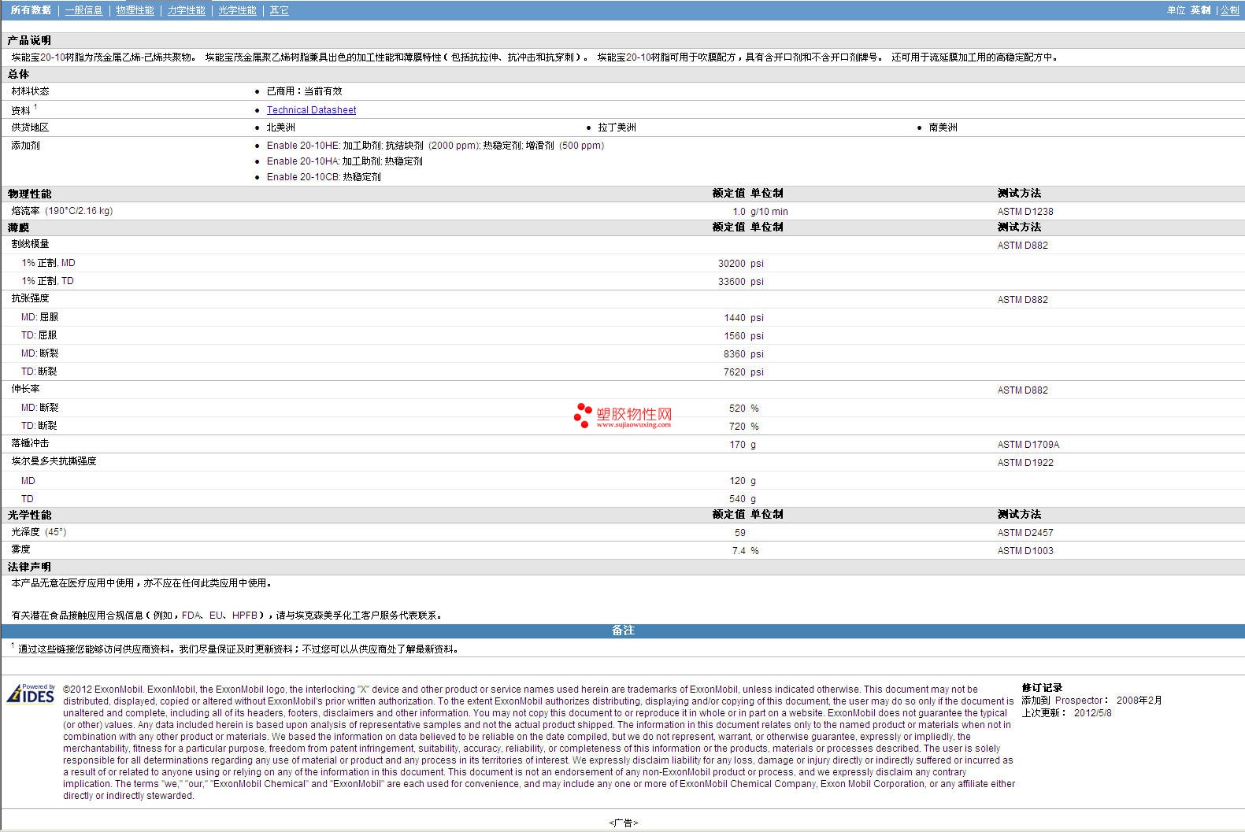Select the 拉丁美洲 region entry

click(x=617, y=128)
